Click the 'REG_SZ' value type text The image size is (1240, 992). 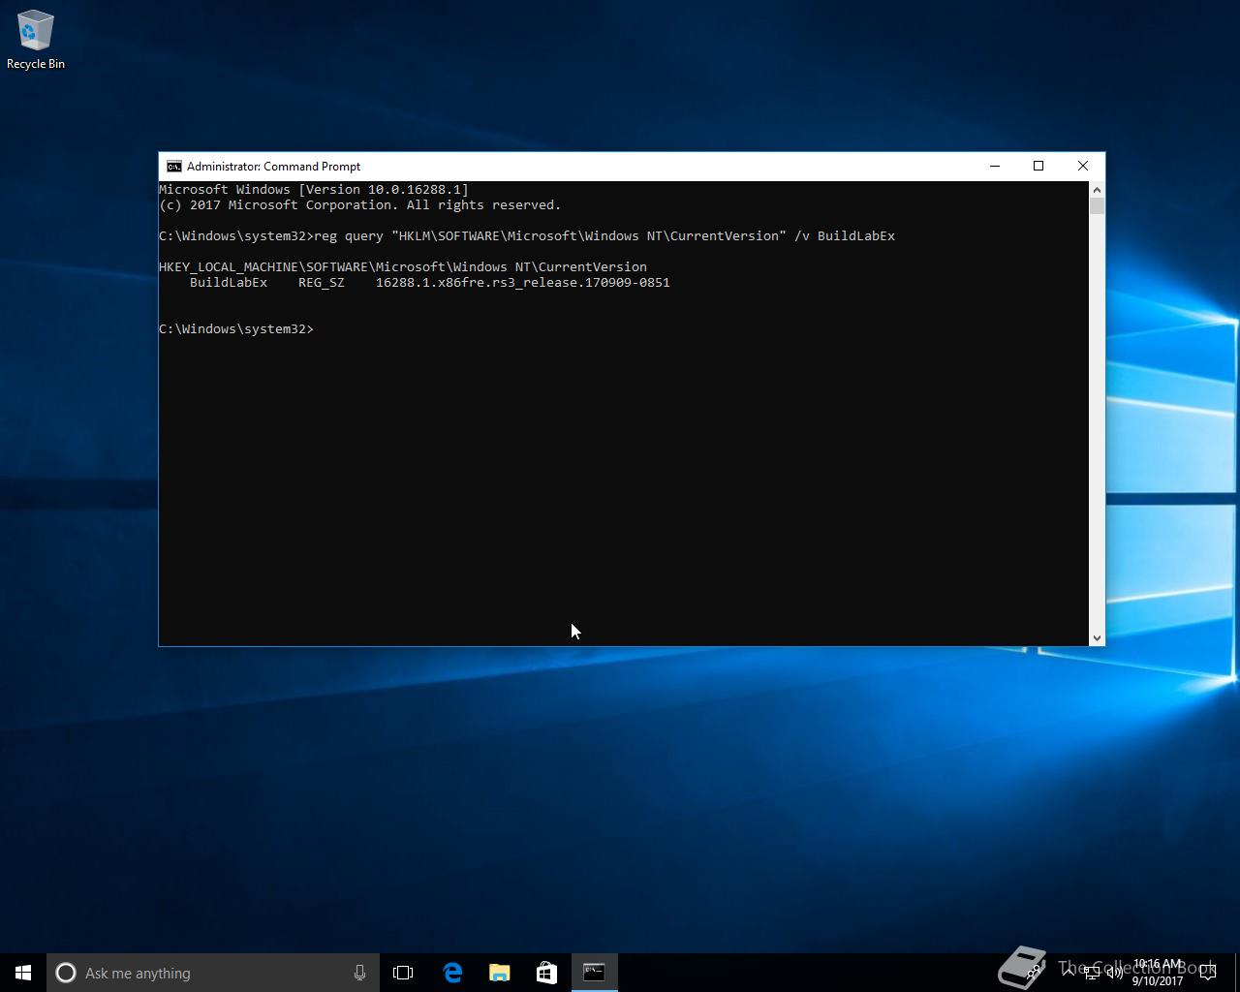322,283
